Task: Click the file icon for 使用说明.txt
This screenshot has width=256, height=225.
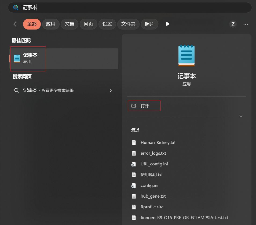Action: (x=134, y=175)
